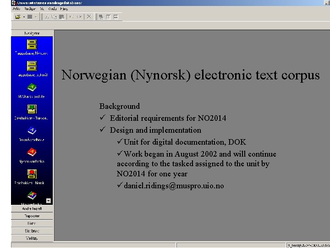Click the scissors cut toolbar icon

pos(47,17)
